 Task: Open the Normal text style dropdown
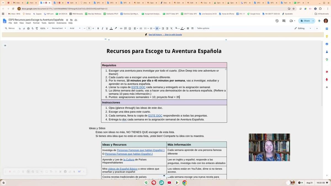click(59, 28)
